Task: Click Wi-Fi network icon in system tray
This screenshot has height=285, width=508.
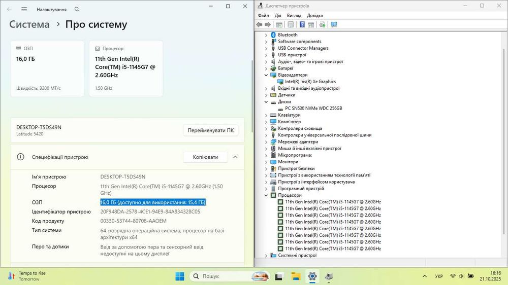Action: click(x=453, y=276)
